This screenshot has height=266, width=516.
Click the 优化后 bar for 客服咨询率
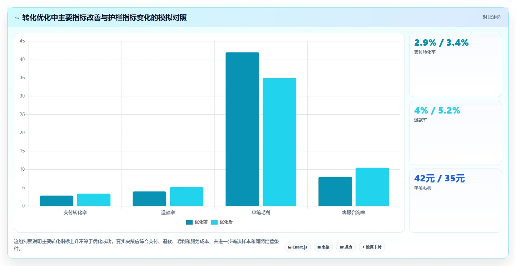tap(372, 187)
